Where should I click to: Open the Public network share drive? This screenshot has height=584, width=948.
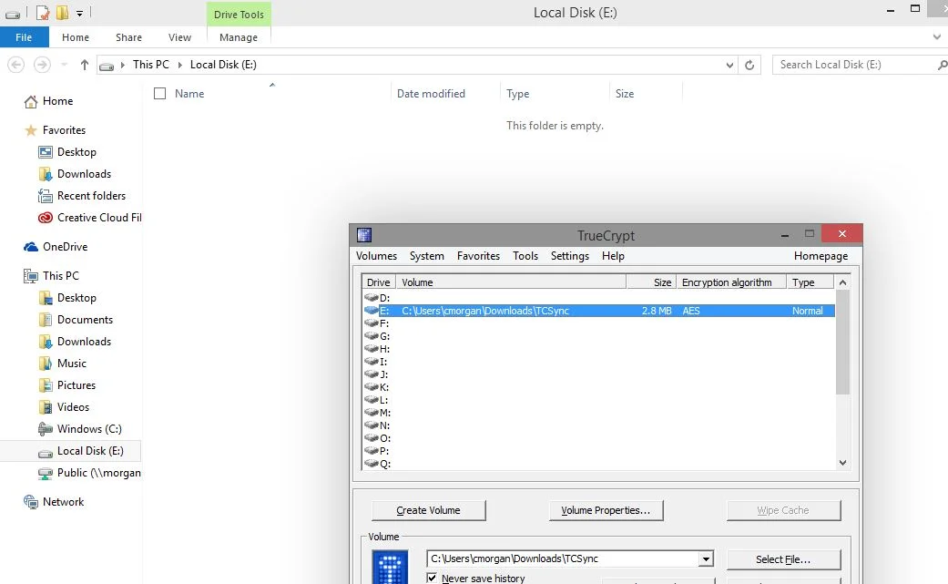(x=98, y=474)
